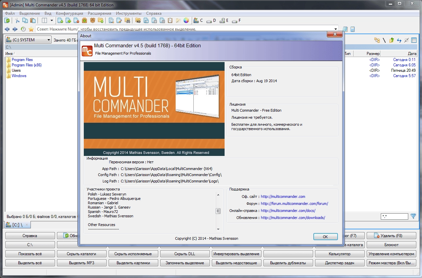Open the Выделение menu

(30, 13)
